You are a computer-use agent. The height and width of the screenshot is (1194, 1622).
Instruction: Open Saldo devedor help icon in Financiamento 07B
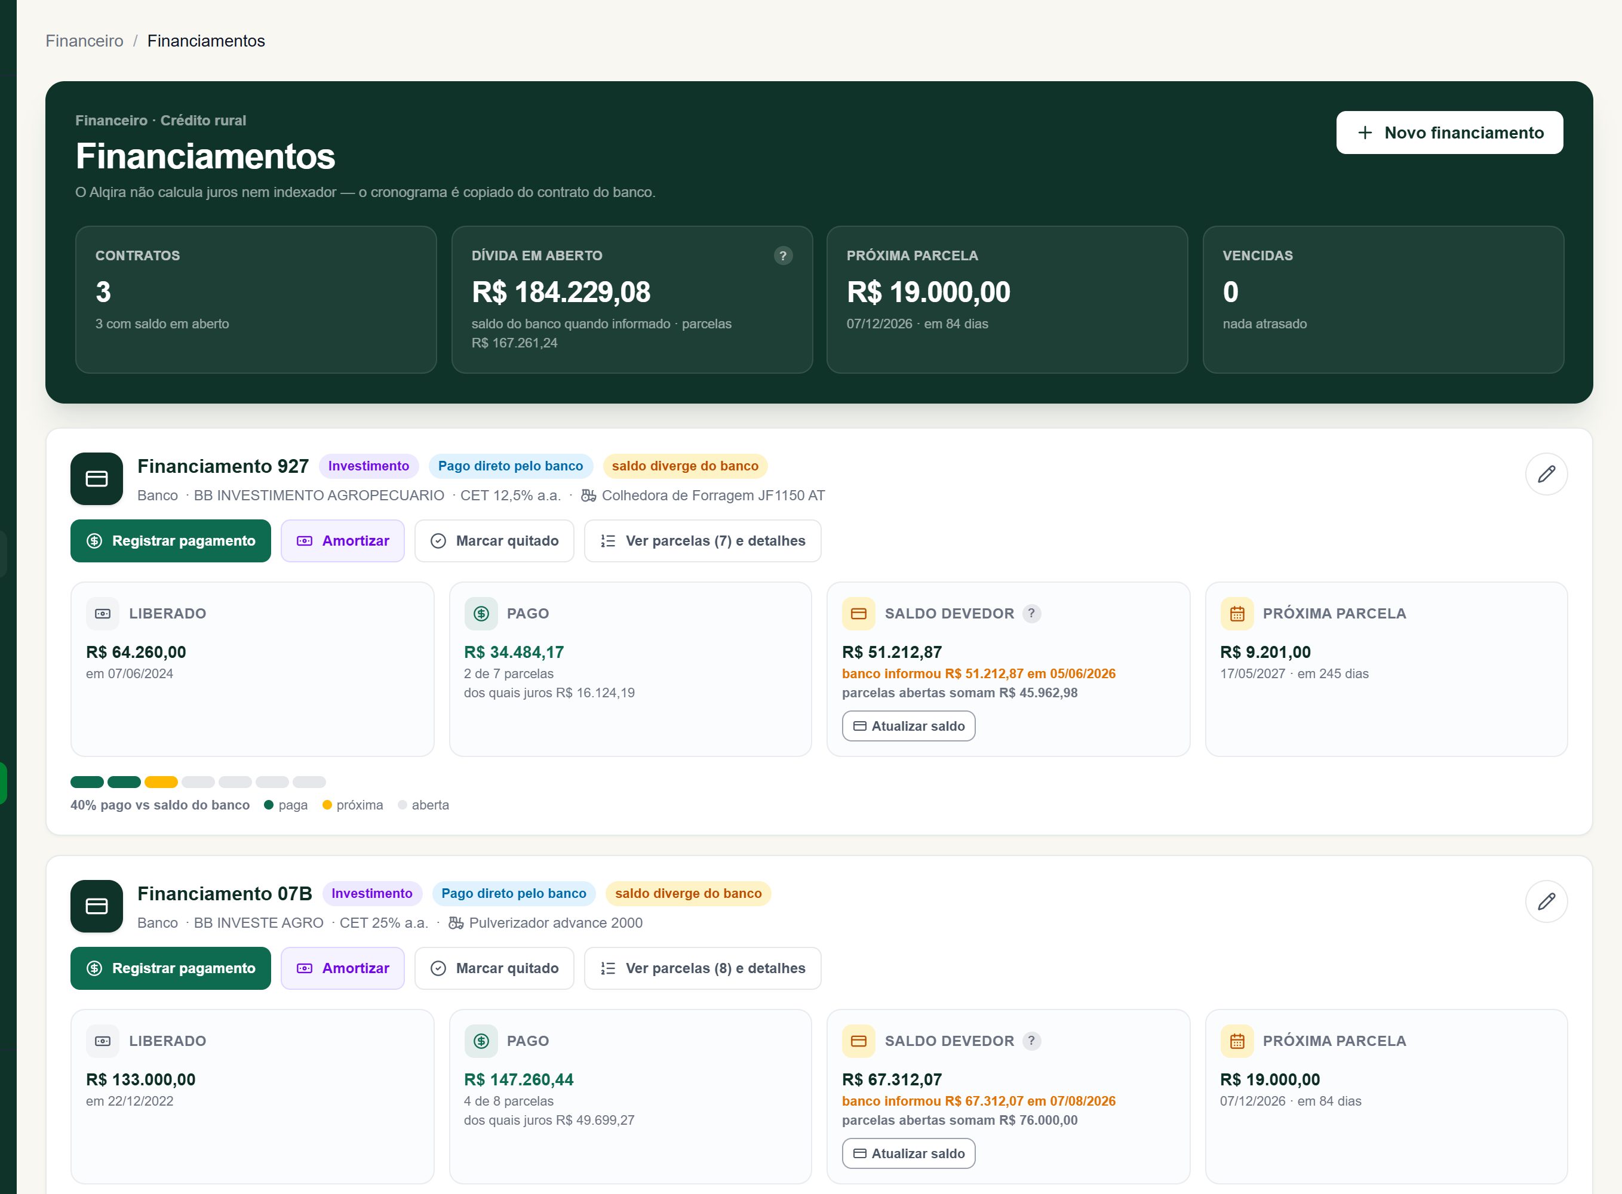[x=1031, y=1040]
